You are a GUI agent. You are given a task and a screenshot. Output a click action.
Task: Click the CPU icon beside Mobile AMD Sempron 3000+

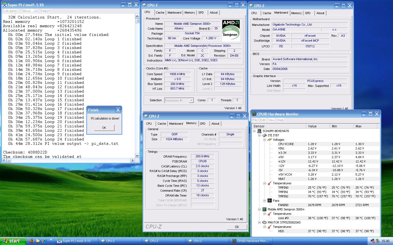coord(264,209)
